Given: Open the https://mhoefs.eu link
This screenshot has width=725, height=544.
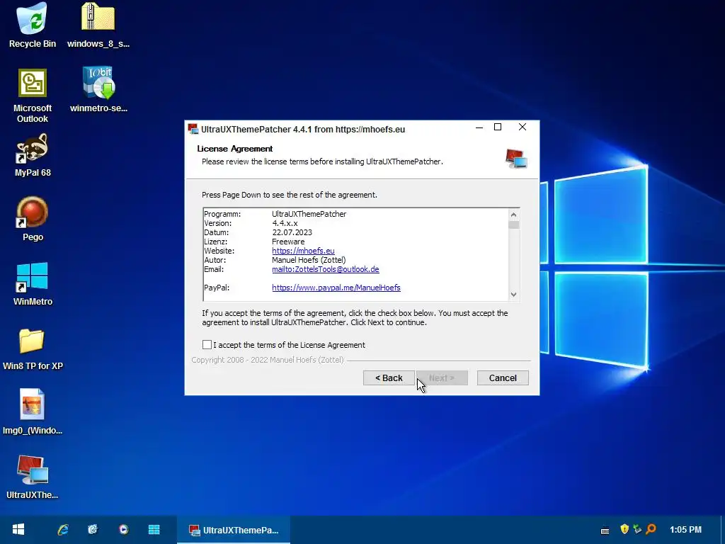Looking at the screenshot, I should [x=303, y=251].
